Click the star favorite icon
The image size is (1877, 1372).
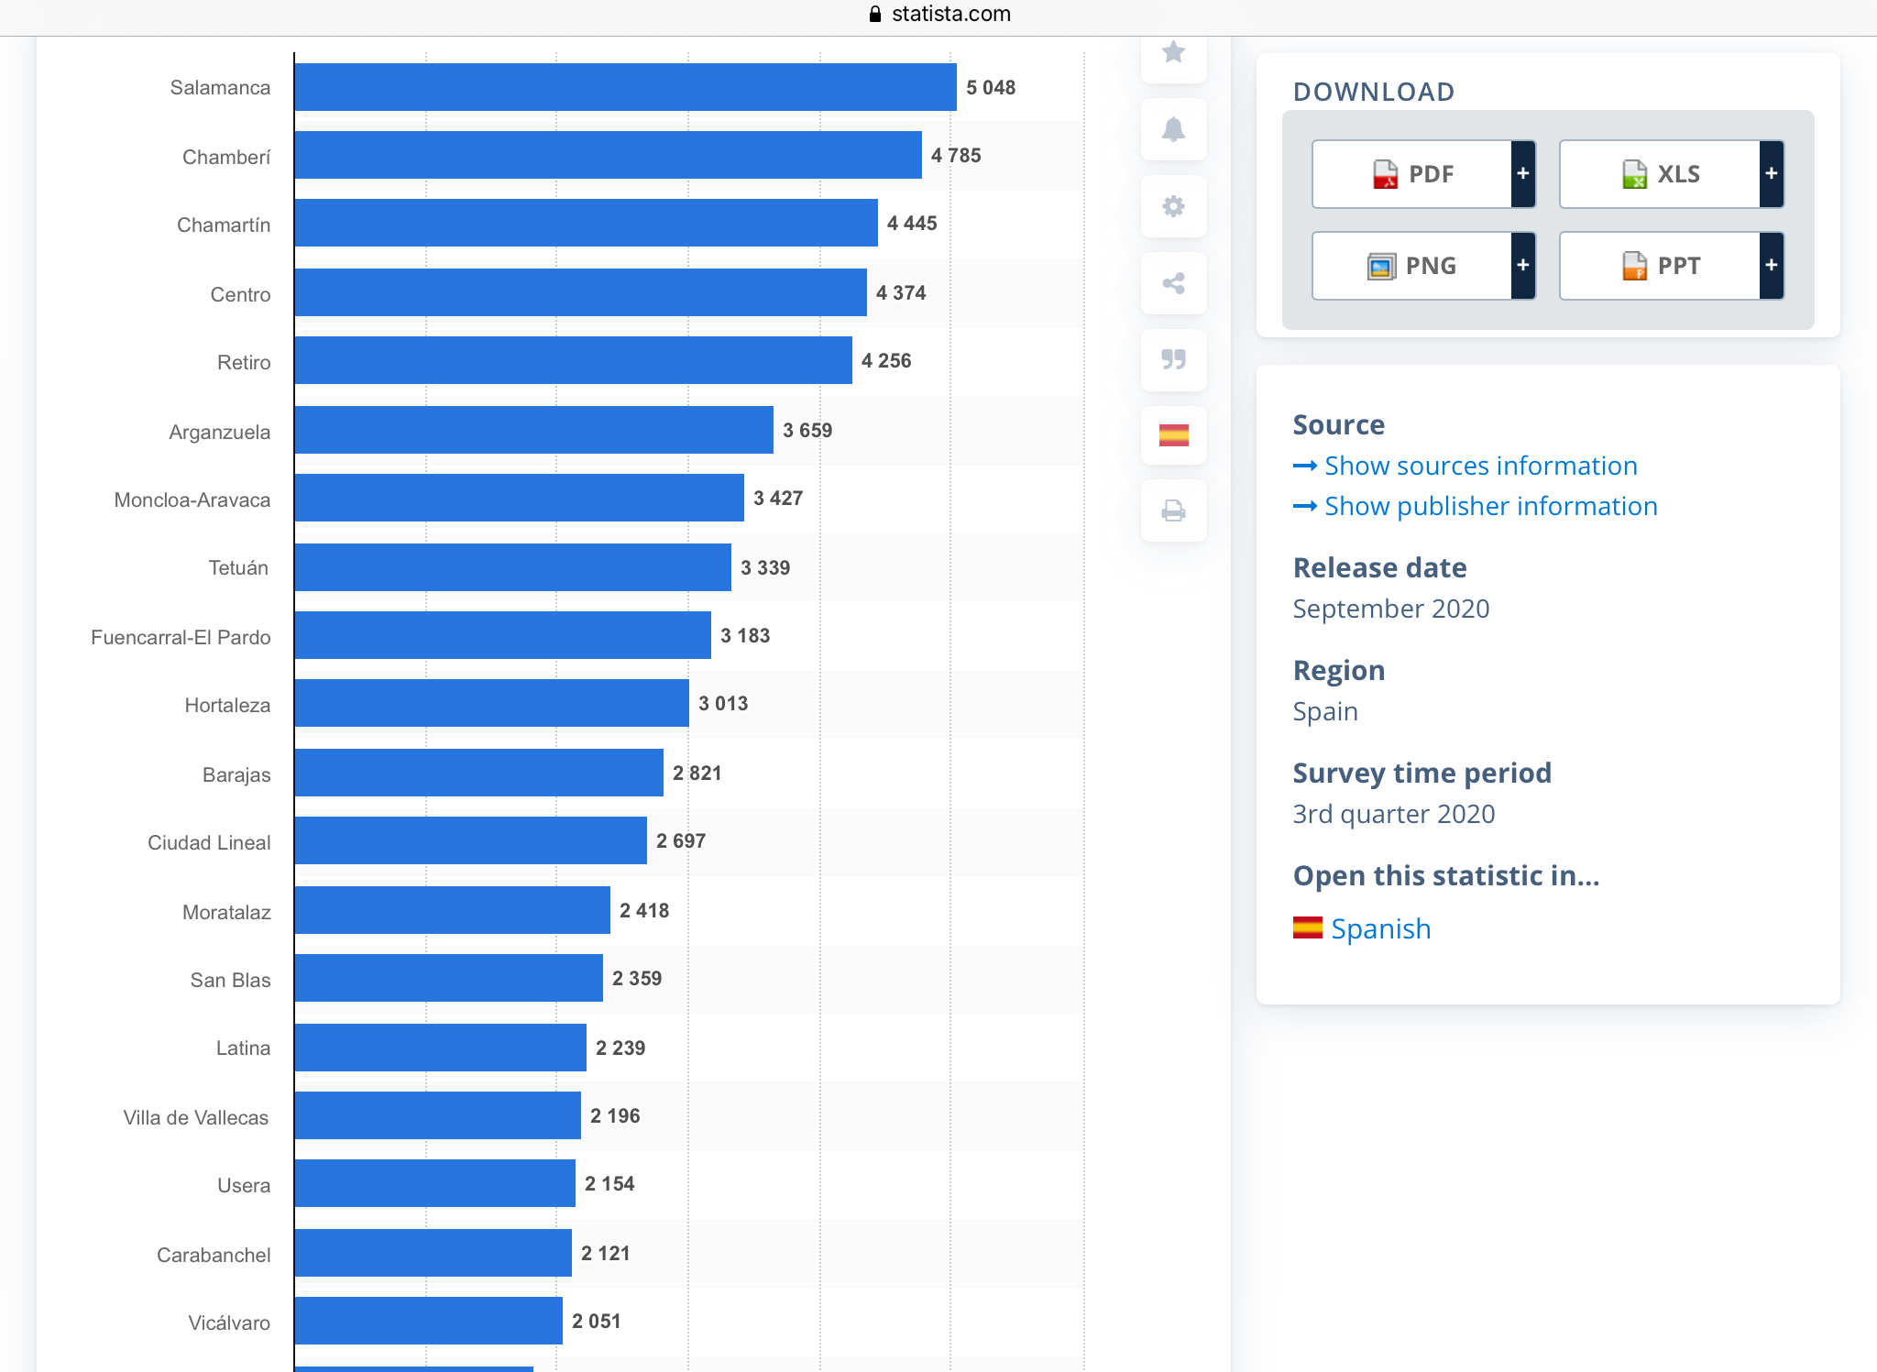(x=1173, y=53)
